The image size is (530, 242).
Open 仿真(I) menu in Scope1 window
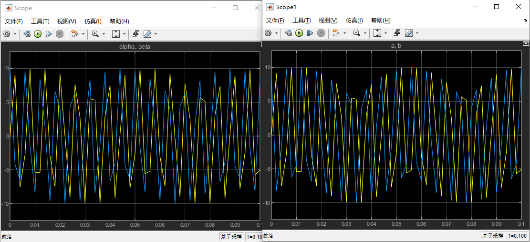354,20
